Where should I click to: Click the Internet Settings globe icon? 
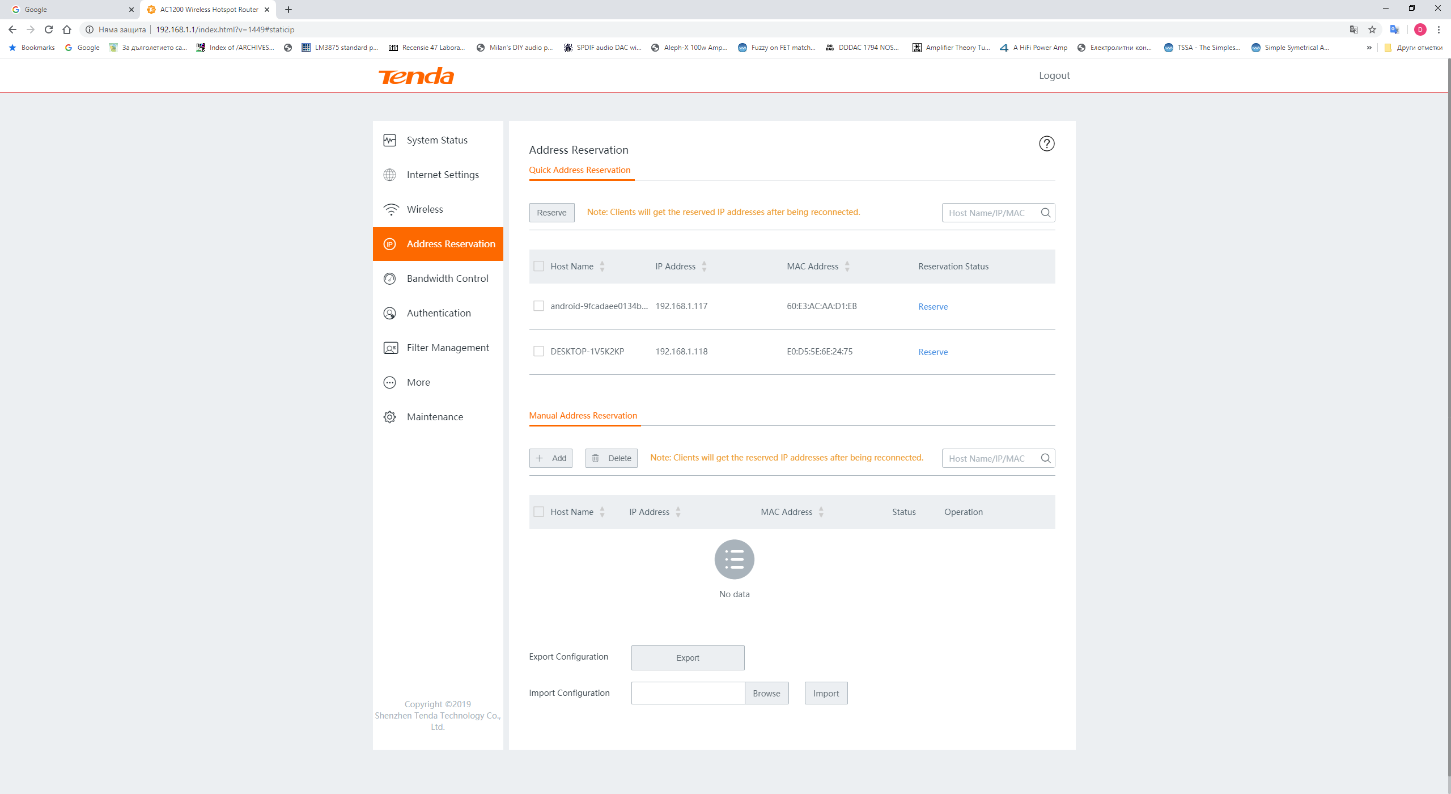pos(389,175)
